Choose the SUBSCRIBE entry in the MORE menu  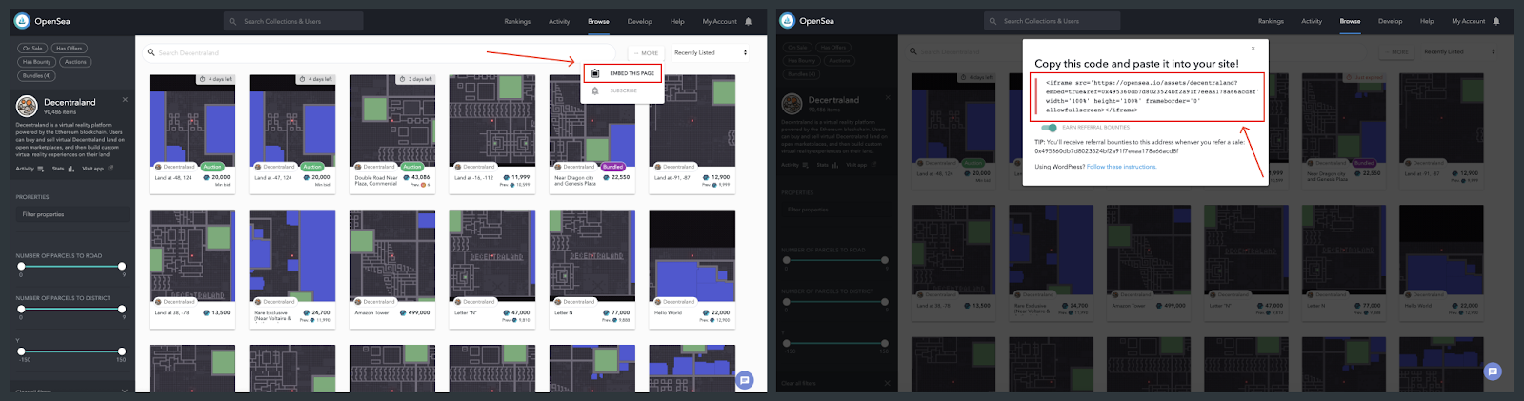point(622,90)
